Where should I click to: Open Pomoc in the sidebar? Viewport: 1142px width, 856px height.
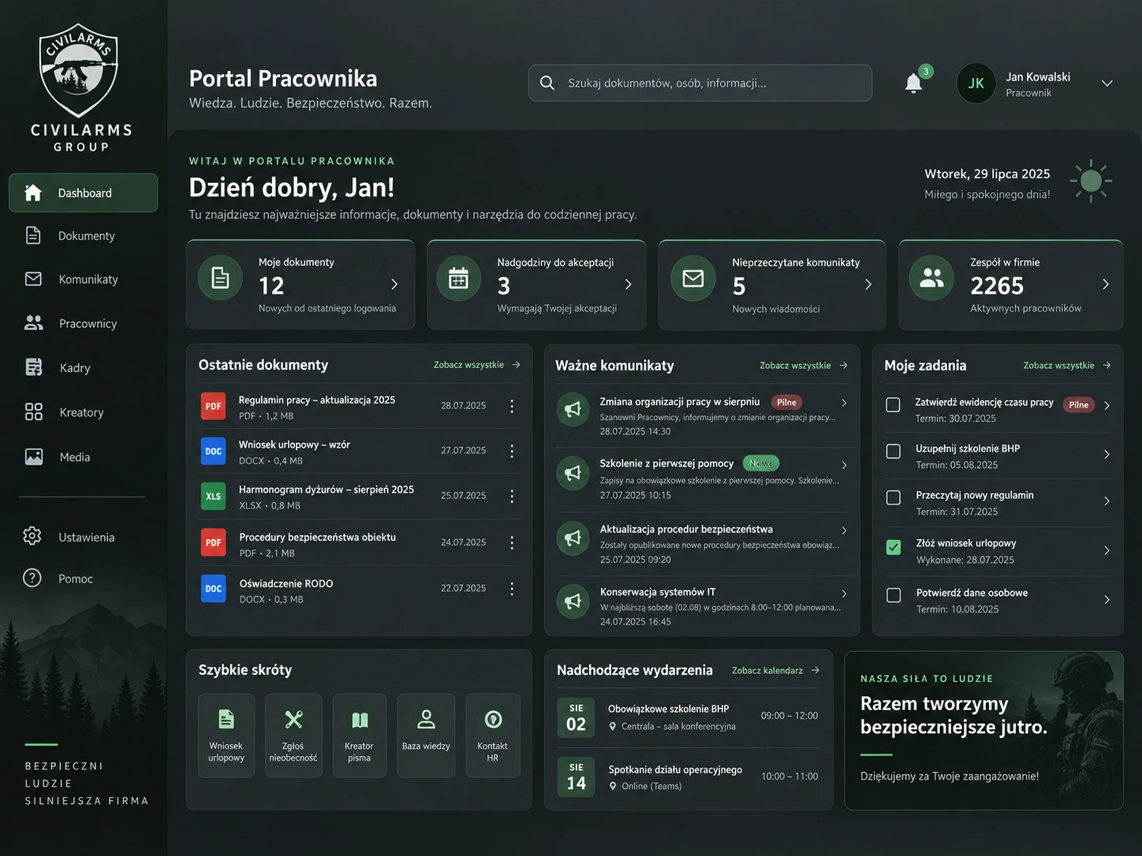tap(83, 579)
